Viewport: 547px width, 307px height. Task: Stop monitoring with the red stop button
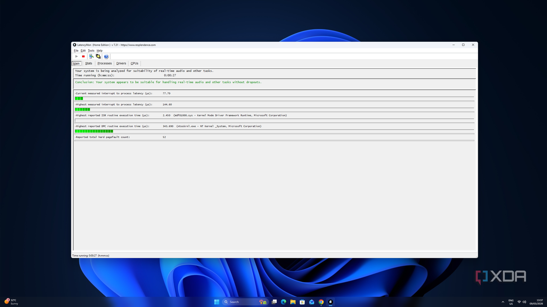coord(83,57)
